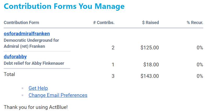The image size is (209, 112).
Task: Click the $143.00 total raised amount
Action: [149, 76]
